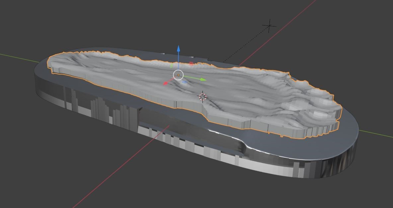Click the red square plane handle of gizmo

pyautogui.click(x=191, y=64)
